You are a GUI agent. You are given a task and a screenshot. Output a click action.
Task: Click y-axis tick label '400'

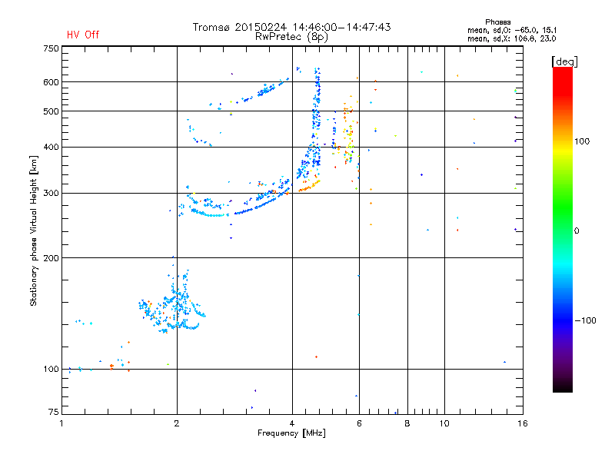tap(51, 148)
